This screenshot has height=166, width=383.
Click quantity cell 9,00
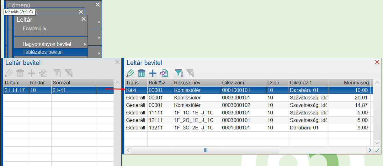click(349, 128)
